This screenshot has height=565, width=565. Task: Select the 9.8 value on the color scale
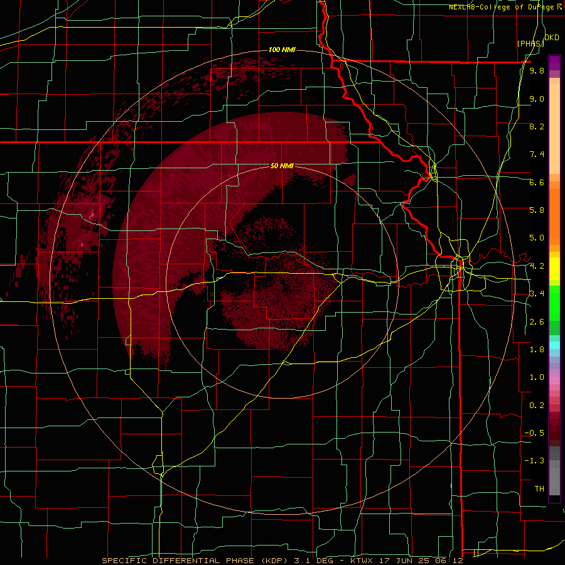click(537, 70)
